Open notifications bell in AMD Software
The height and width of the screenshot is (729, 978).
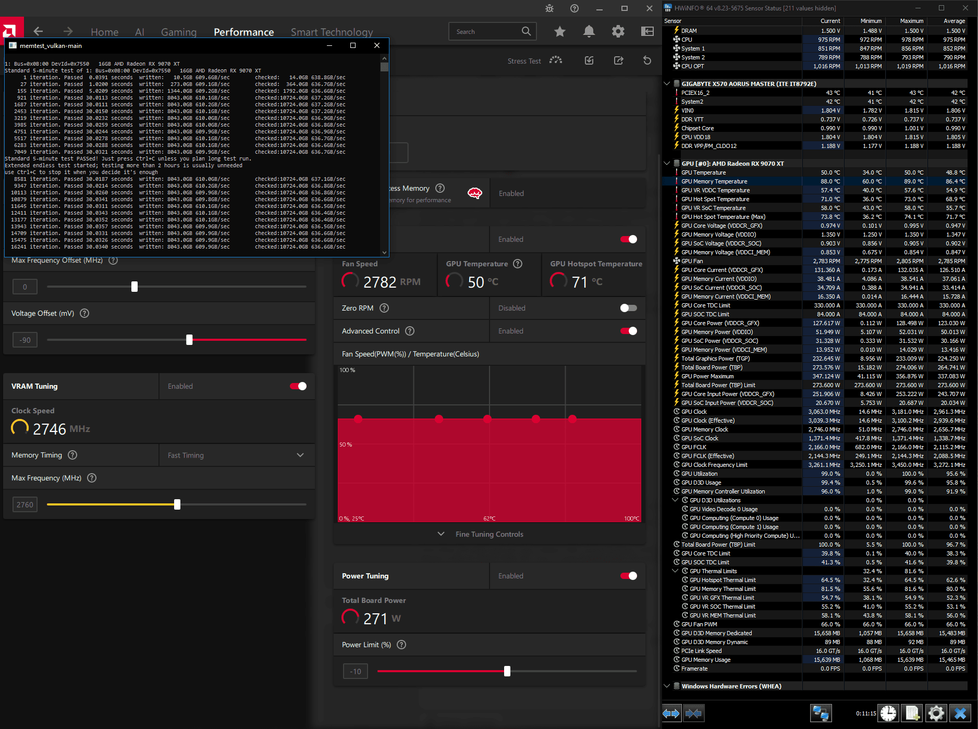pyautogui.click(x=589, y=31)
